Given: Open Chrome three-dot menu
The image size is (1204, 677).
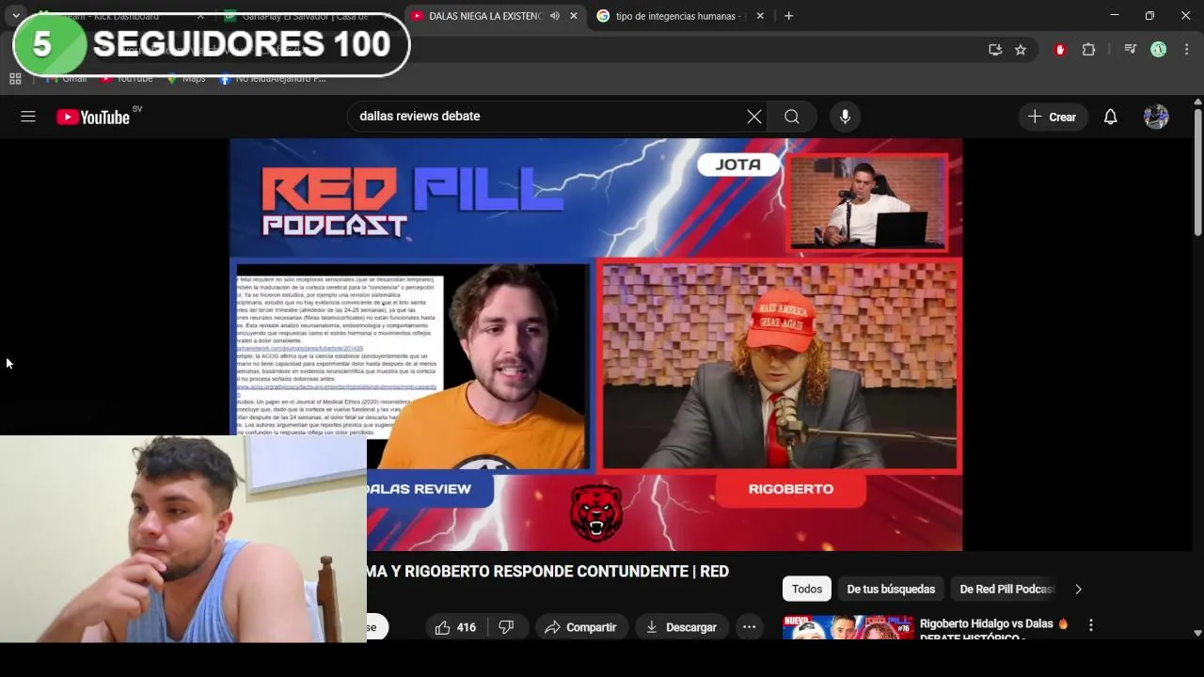Looking at the screenshot, I should coord(1186,50).
